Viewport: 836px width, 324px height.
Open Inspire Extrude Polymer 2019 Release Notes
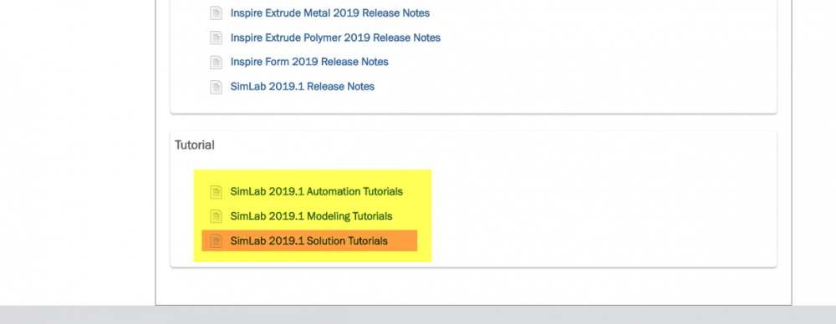(x=335, y=38)
